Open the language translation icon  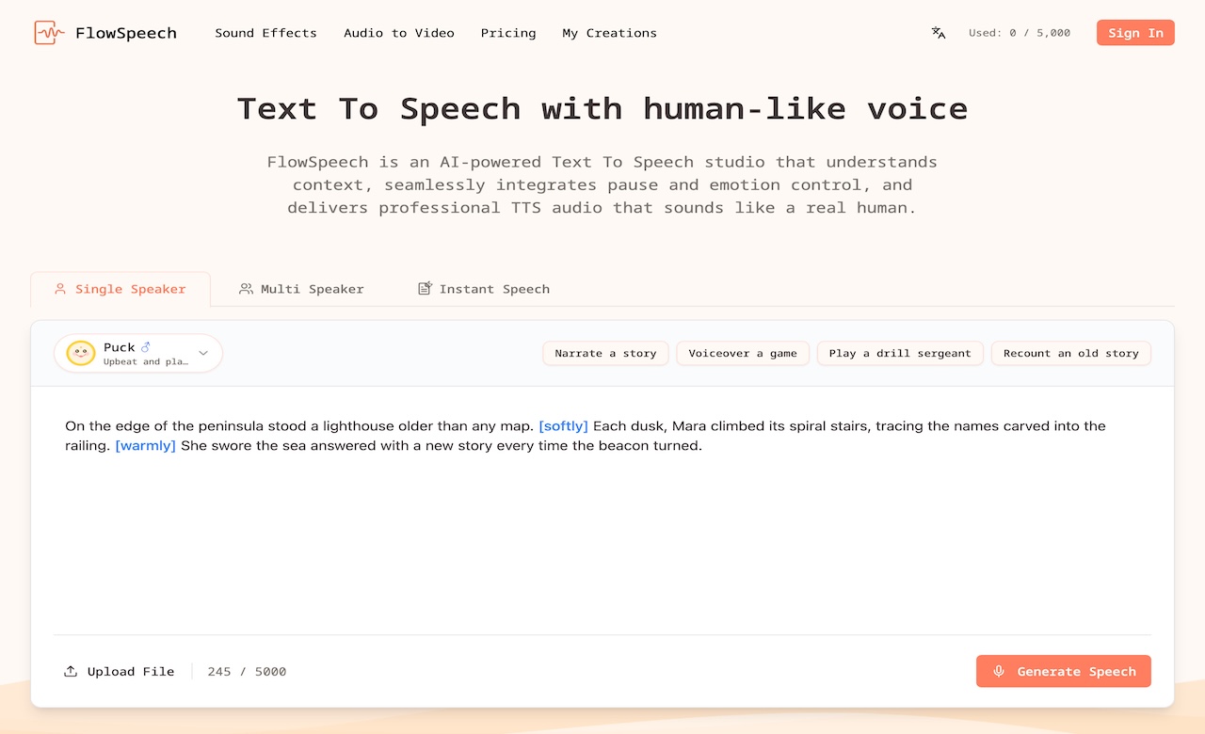pos(939,33)
